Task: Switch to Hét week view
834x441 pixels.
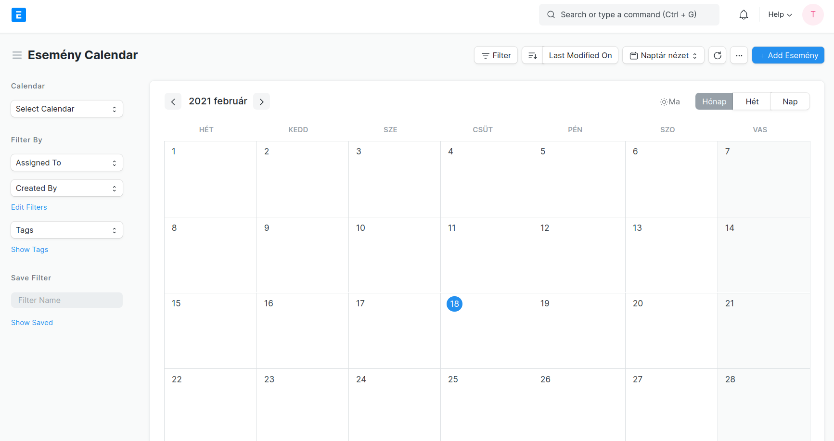Action: (x=752, y=101)
